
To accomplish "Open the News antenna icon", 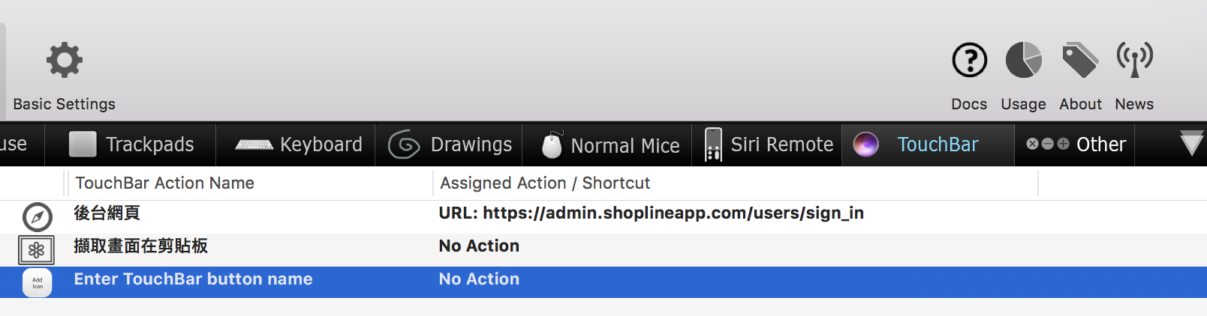I will pyautogui.click(x=1134, y=60).
